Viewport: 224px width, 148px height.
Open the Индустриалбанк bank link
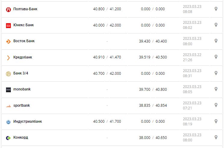[27, 121]
